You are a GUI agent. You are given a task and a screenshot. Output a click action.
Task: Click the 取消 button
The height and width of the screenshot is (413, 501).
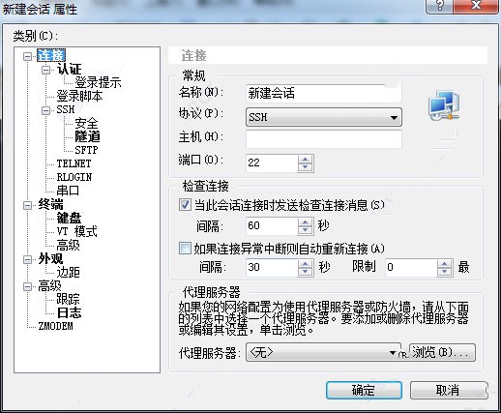(x=449, y=390)
